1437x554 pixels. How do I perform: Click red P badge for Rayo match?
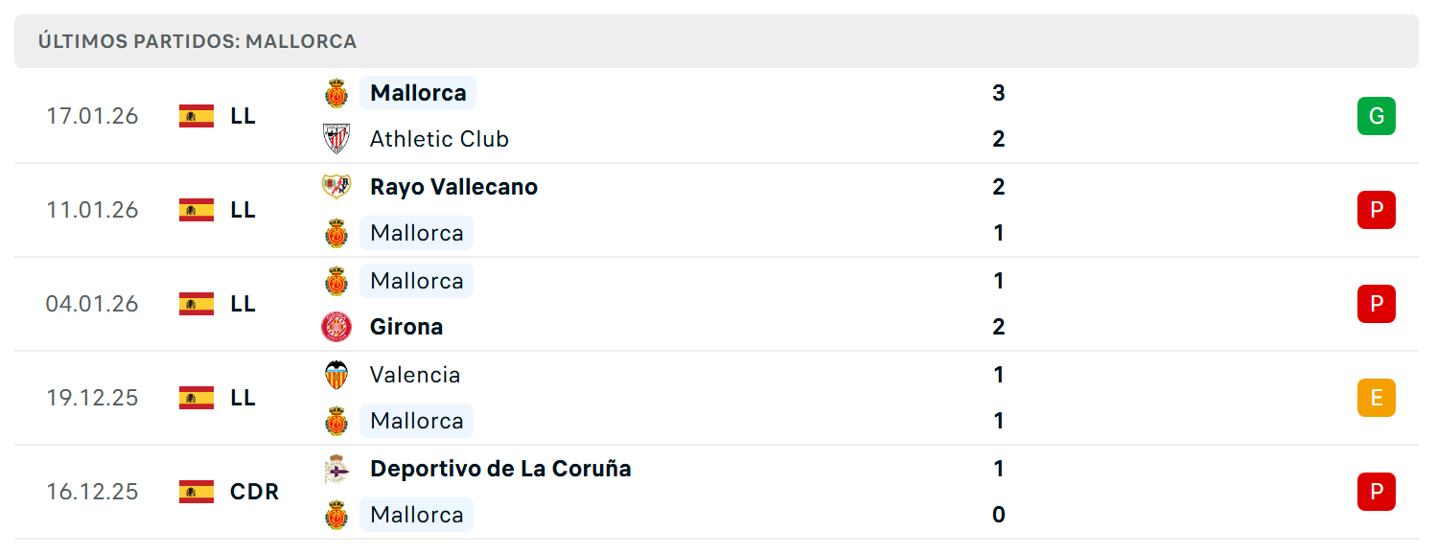point(1377,210)
